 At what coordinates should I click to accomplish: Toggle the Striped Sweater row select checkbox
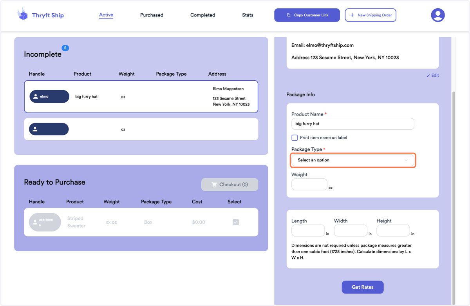pyautogui.click(x=236, y=222)
